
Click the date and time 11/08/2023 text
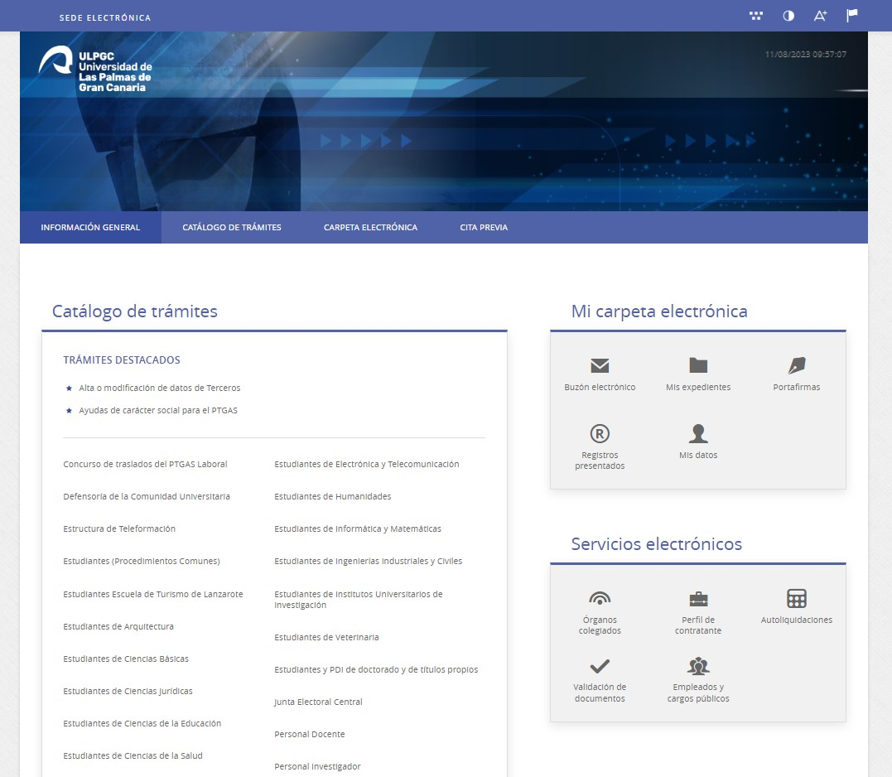(806, 55)
